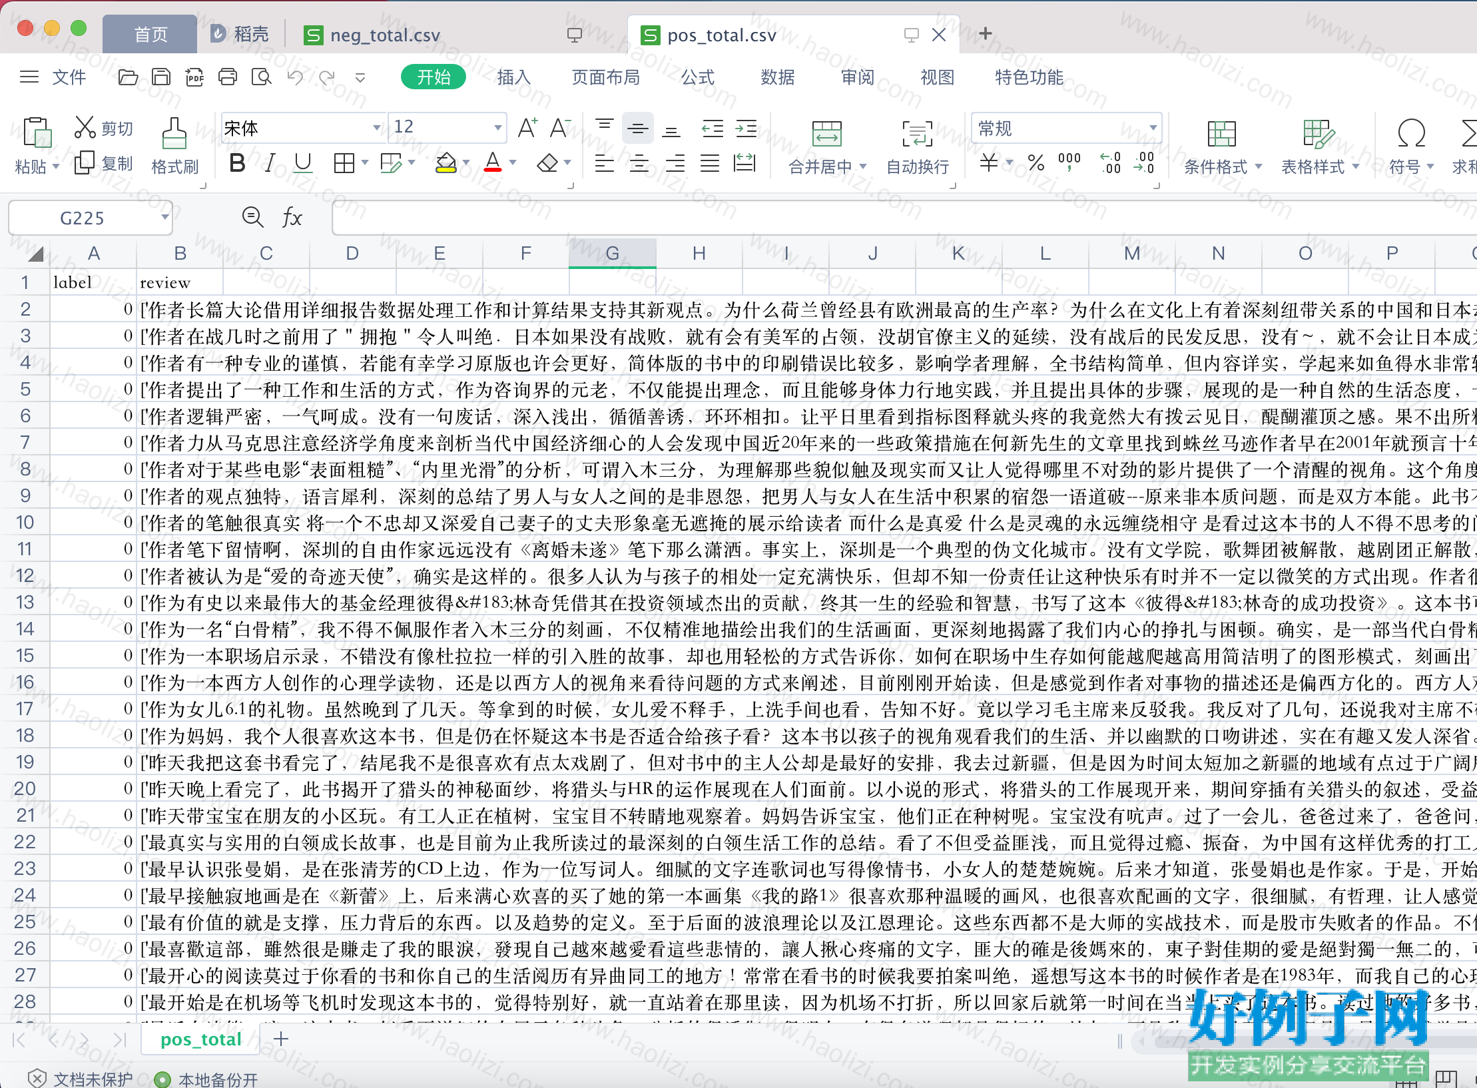The image size is (1477, 1088).
Task: Toggle Italic formatting
Action: click(x=270, y=163)
